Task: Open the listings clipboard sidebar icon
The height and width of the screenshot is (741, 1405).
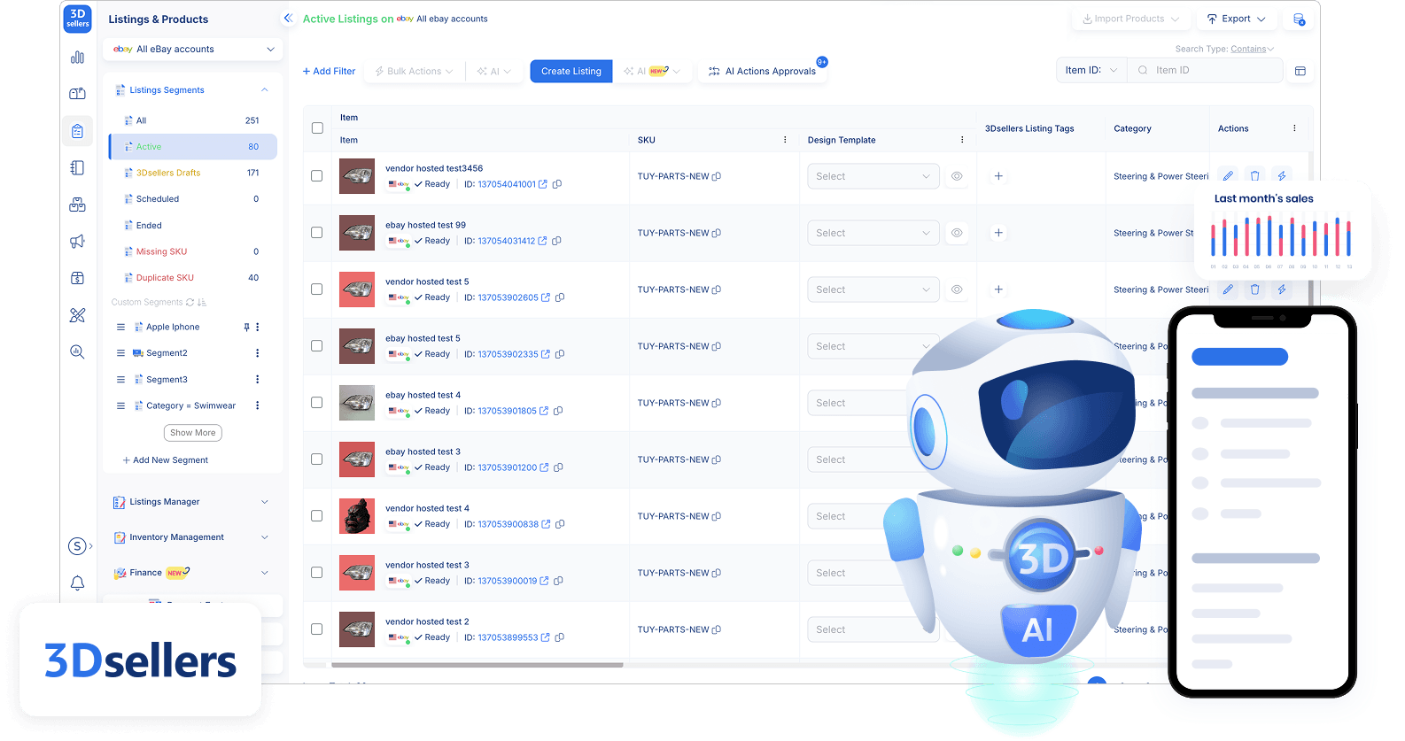Action: (x=77, y=131)
